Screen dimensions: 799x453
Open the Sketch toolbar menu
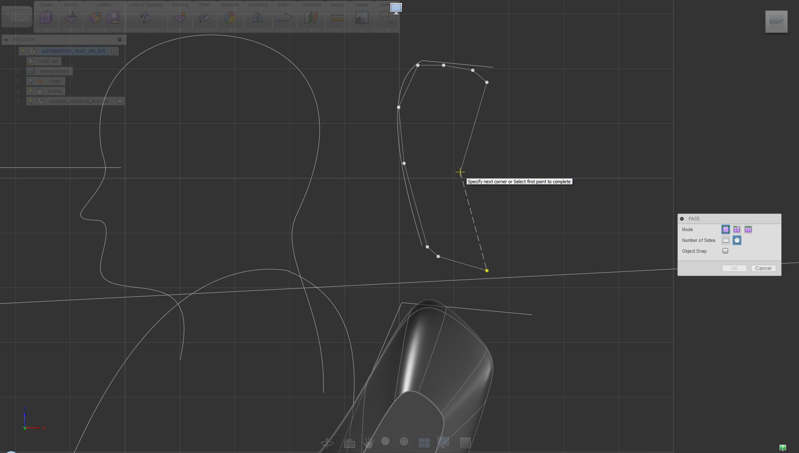pos(284,5)
